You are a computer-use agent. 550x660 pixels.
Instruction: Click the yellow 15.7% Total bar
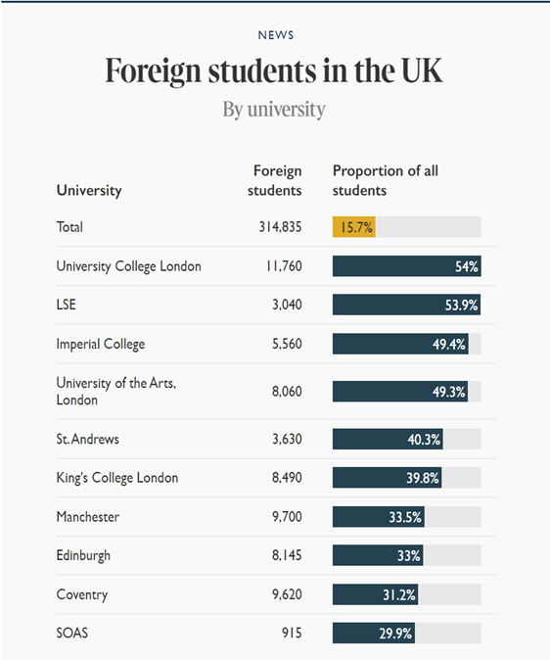pos(354,227)
